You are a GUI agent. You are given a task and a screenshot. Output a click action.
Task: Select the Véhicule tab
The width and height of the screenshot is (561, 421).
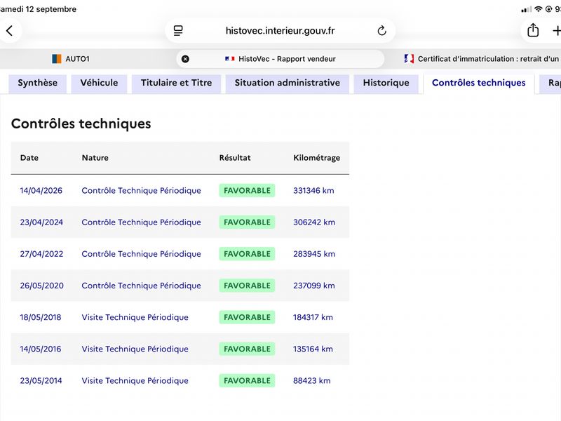click(x=99, y=83)
